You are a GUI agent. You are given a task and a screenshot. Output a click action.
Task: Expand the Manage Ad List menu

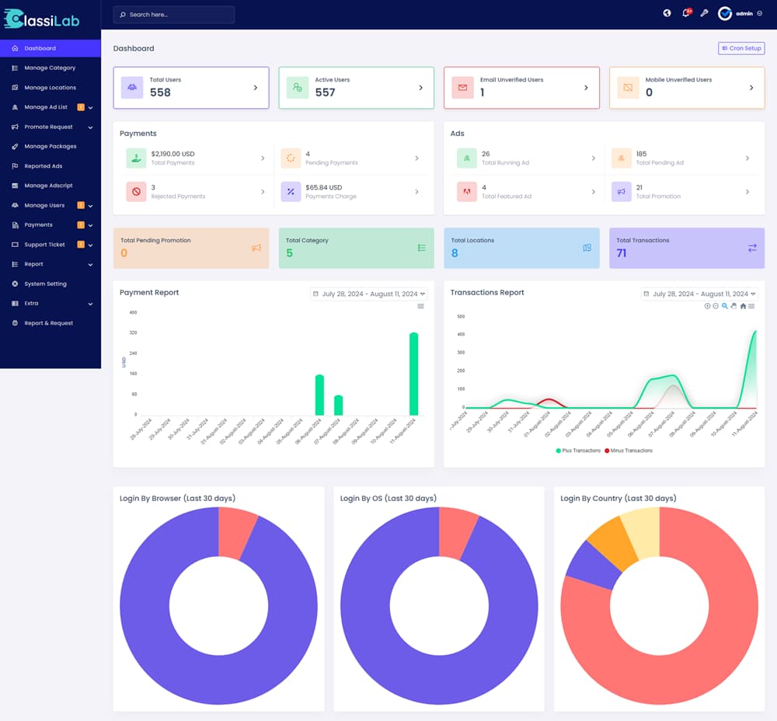tap(51, 107)
